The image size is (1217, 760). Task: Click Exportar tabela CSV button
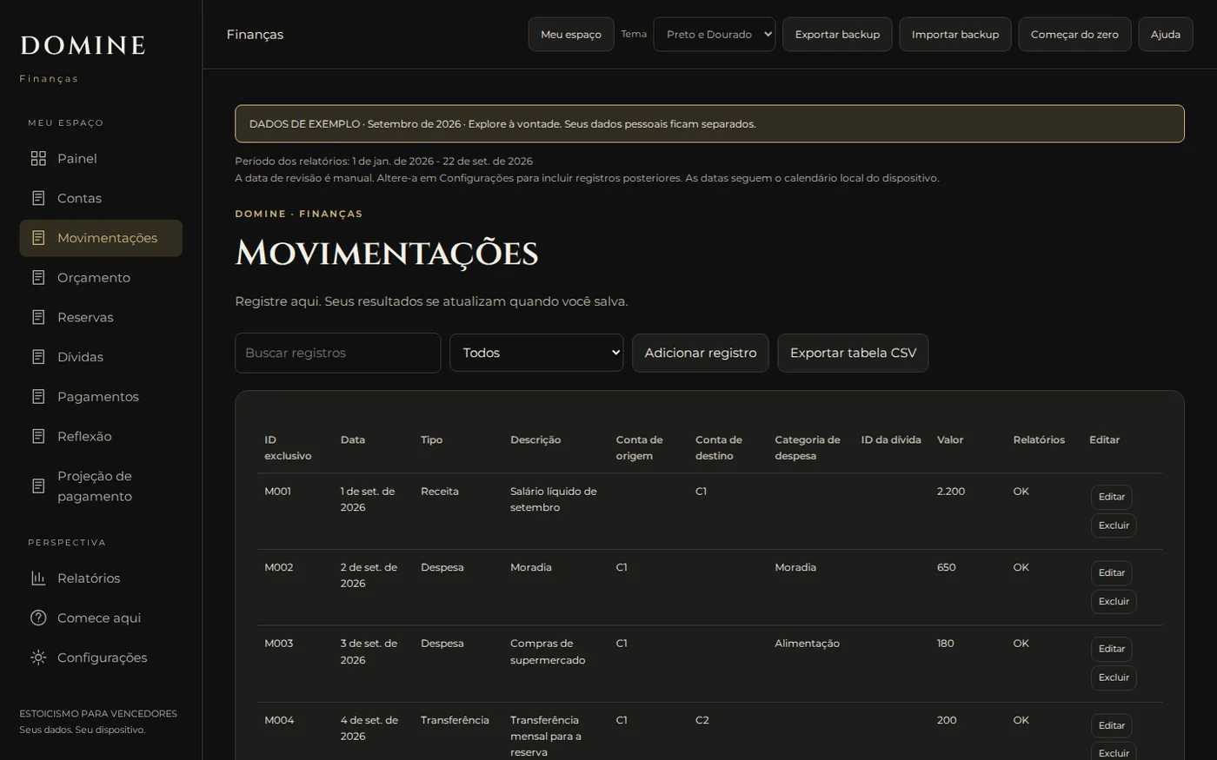click(x=853, y=353)
